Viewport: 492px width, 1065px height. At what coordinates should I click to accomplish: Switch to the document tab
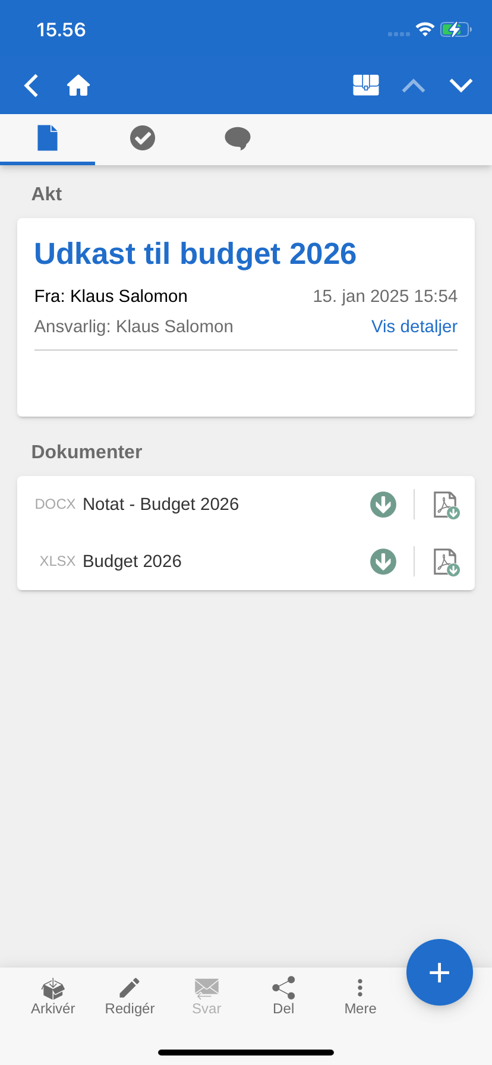[x=48, y=138]
